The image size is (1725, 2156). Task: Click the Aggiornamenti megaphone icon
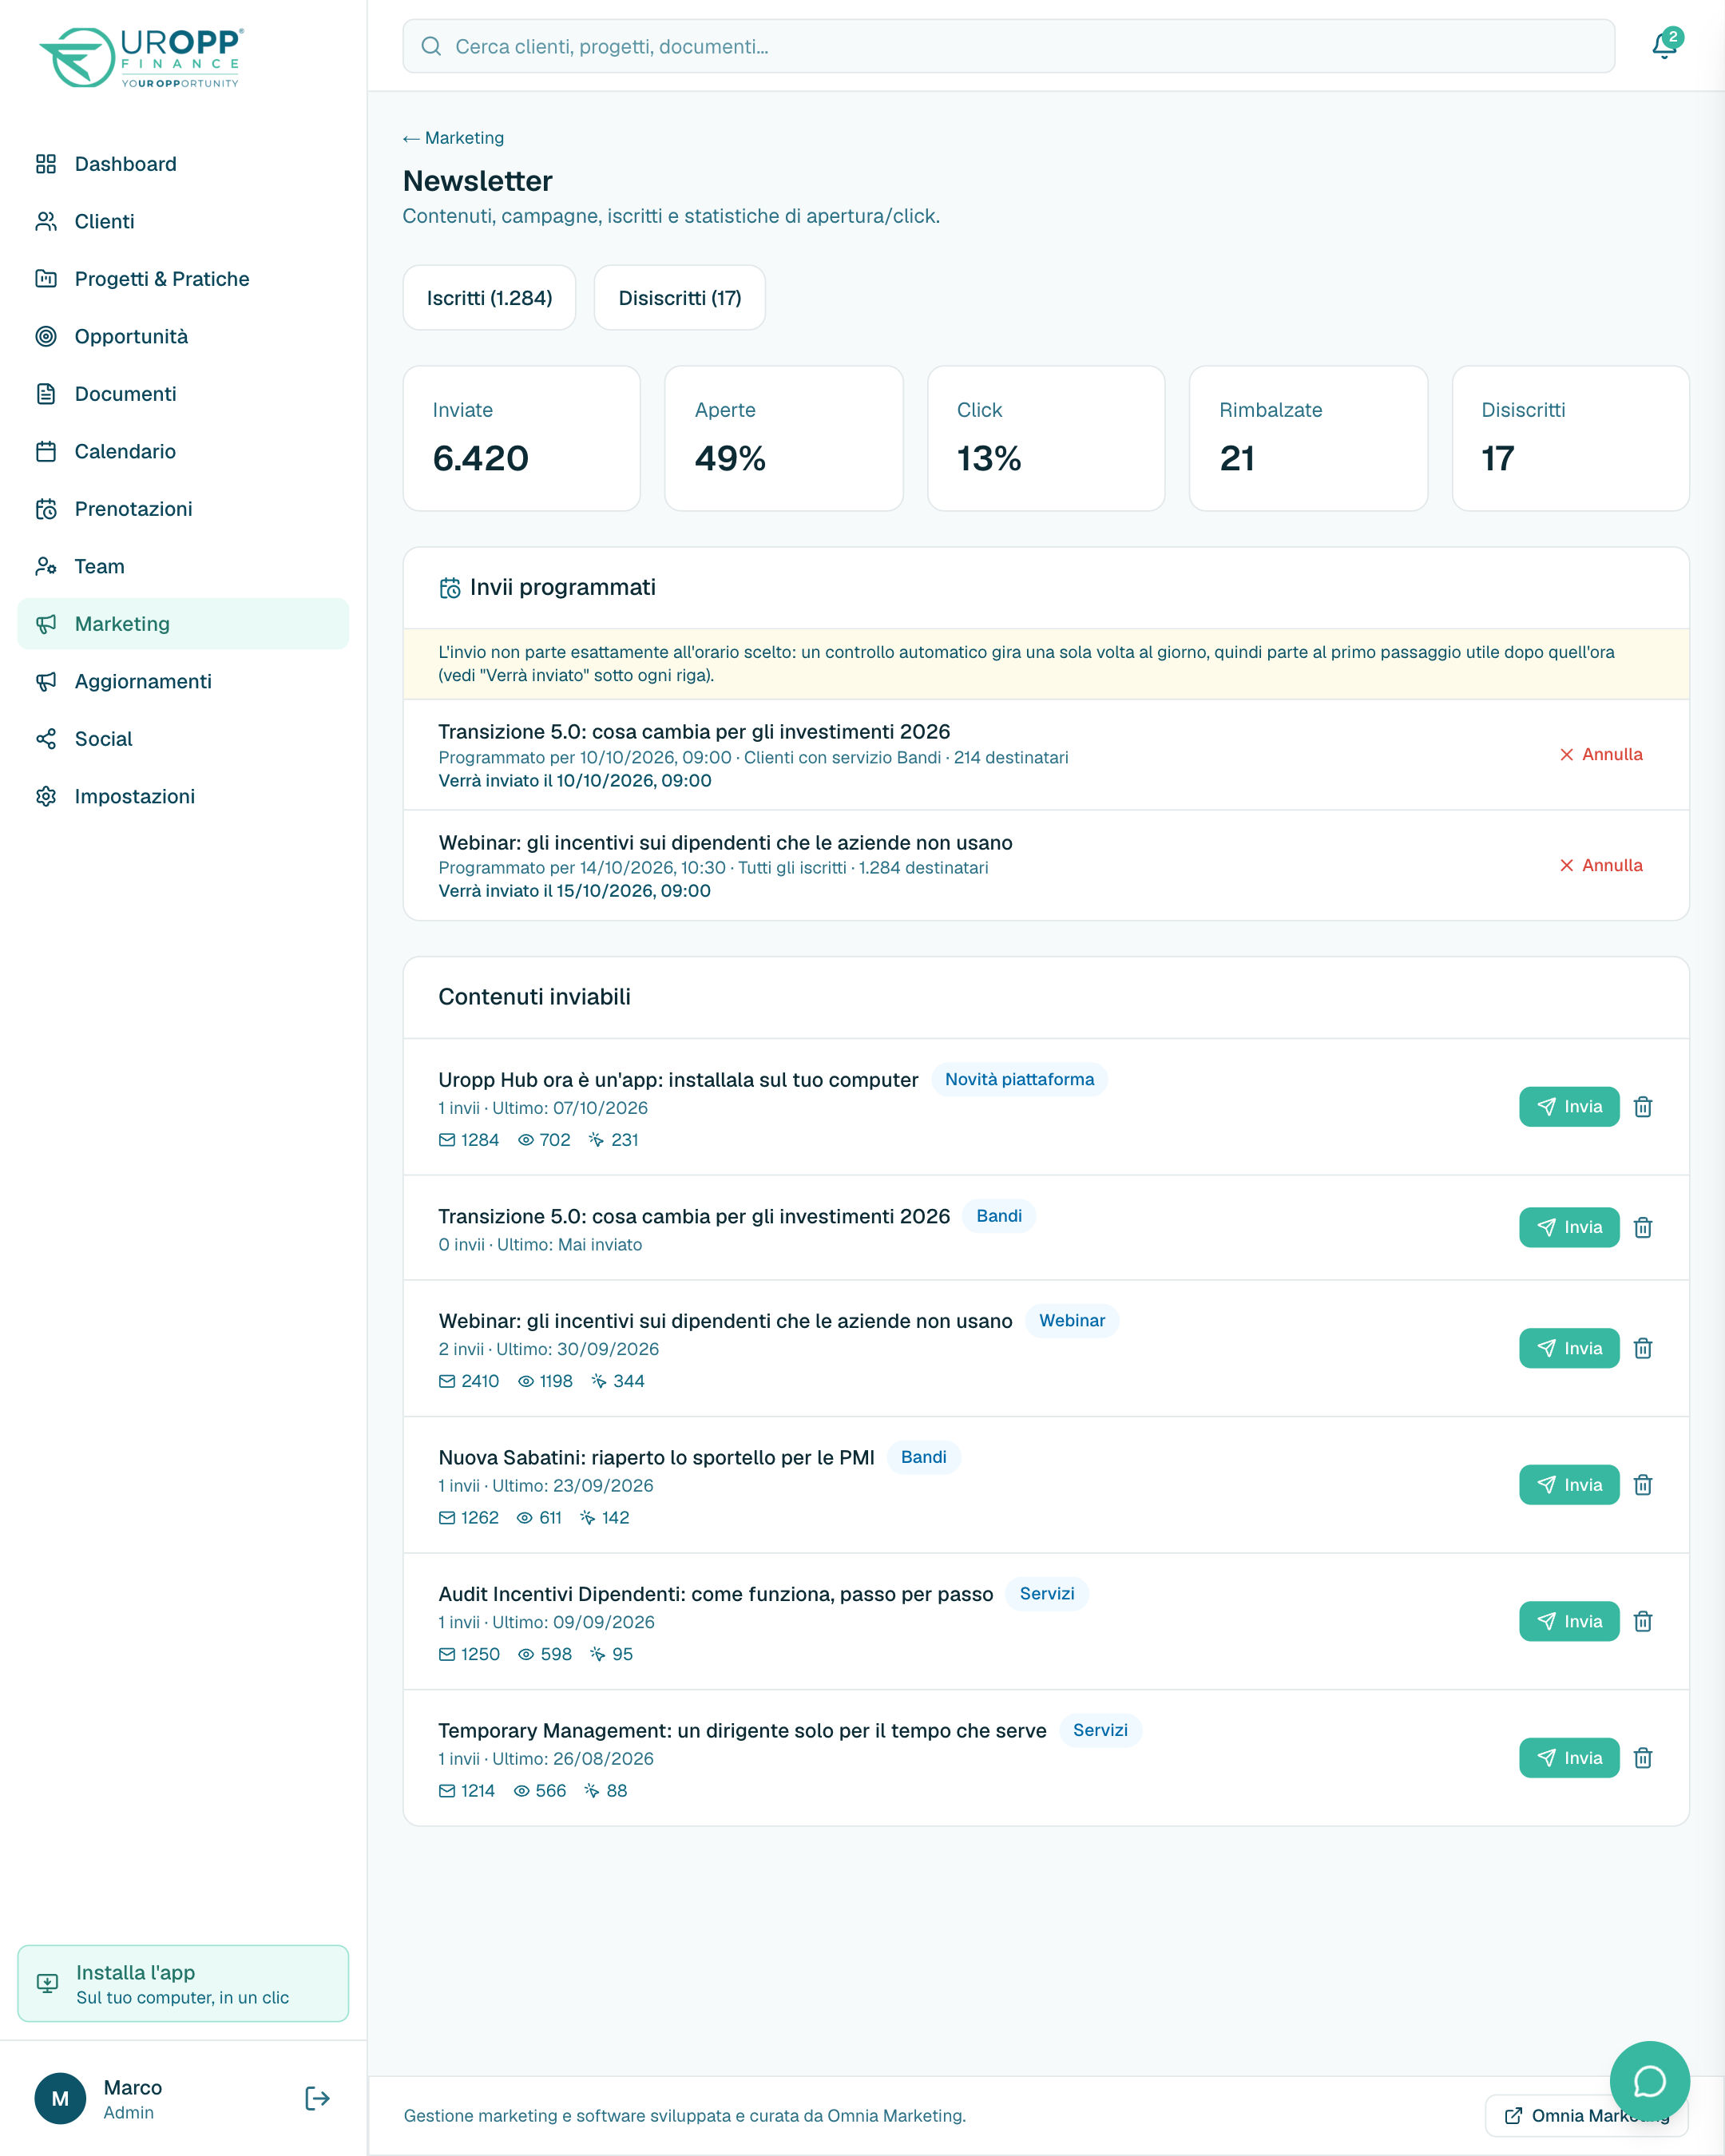46,681
